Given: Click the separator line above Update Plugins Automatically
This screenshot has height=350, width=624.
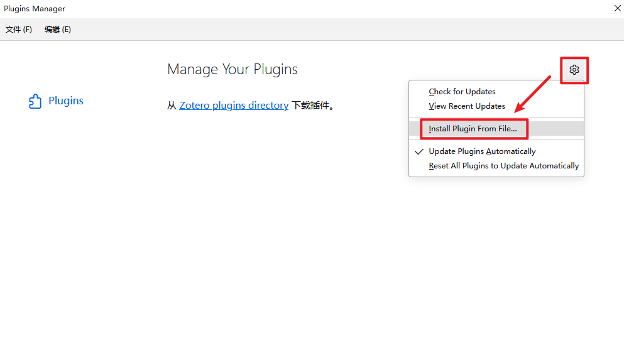Looking at the screenshot, I should 496,140.
